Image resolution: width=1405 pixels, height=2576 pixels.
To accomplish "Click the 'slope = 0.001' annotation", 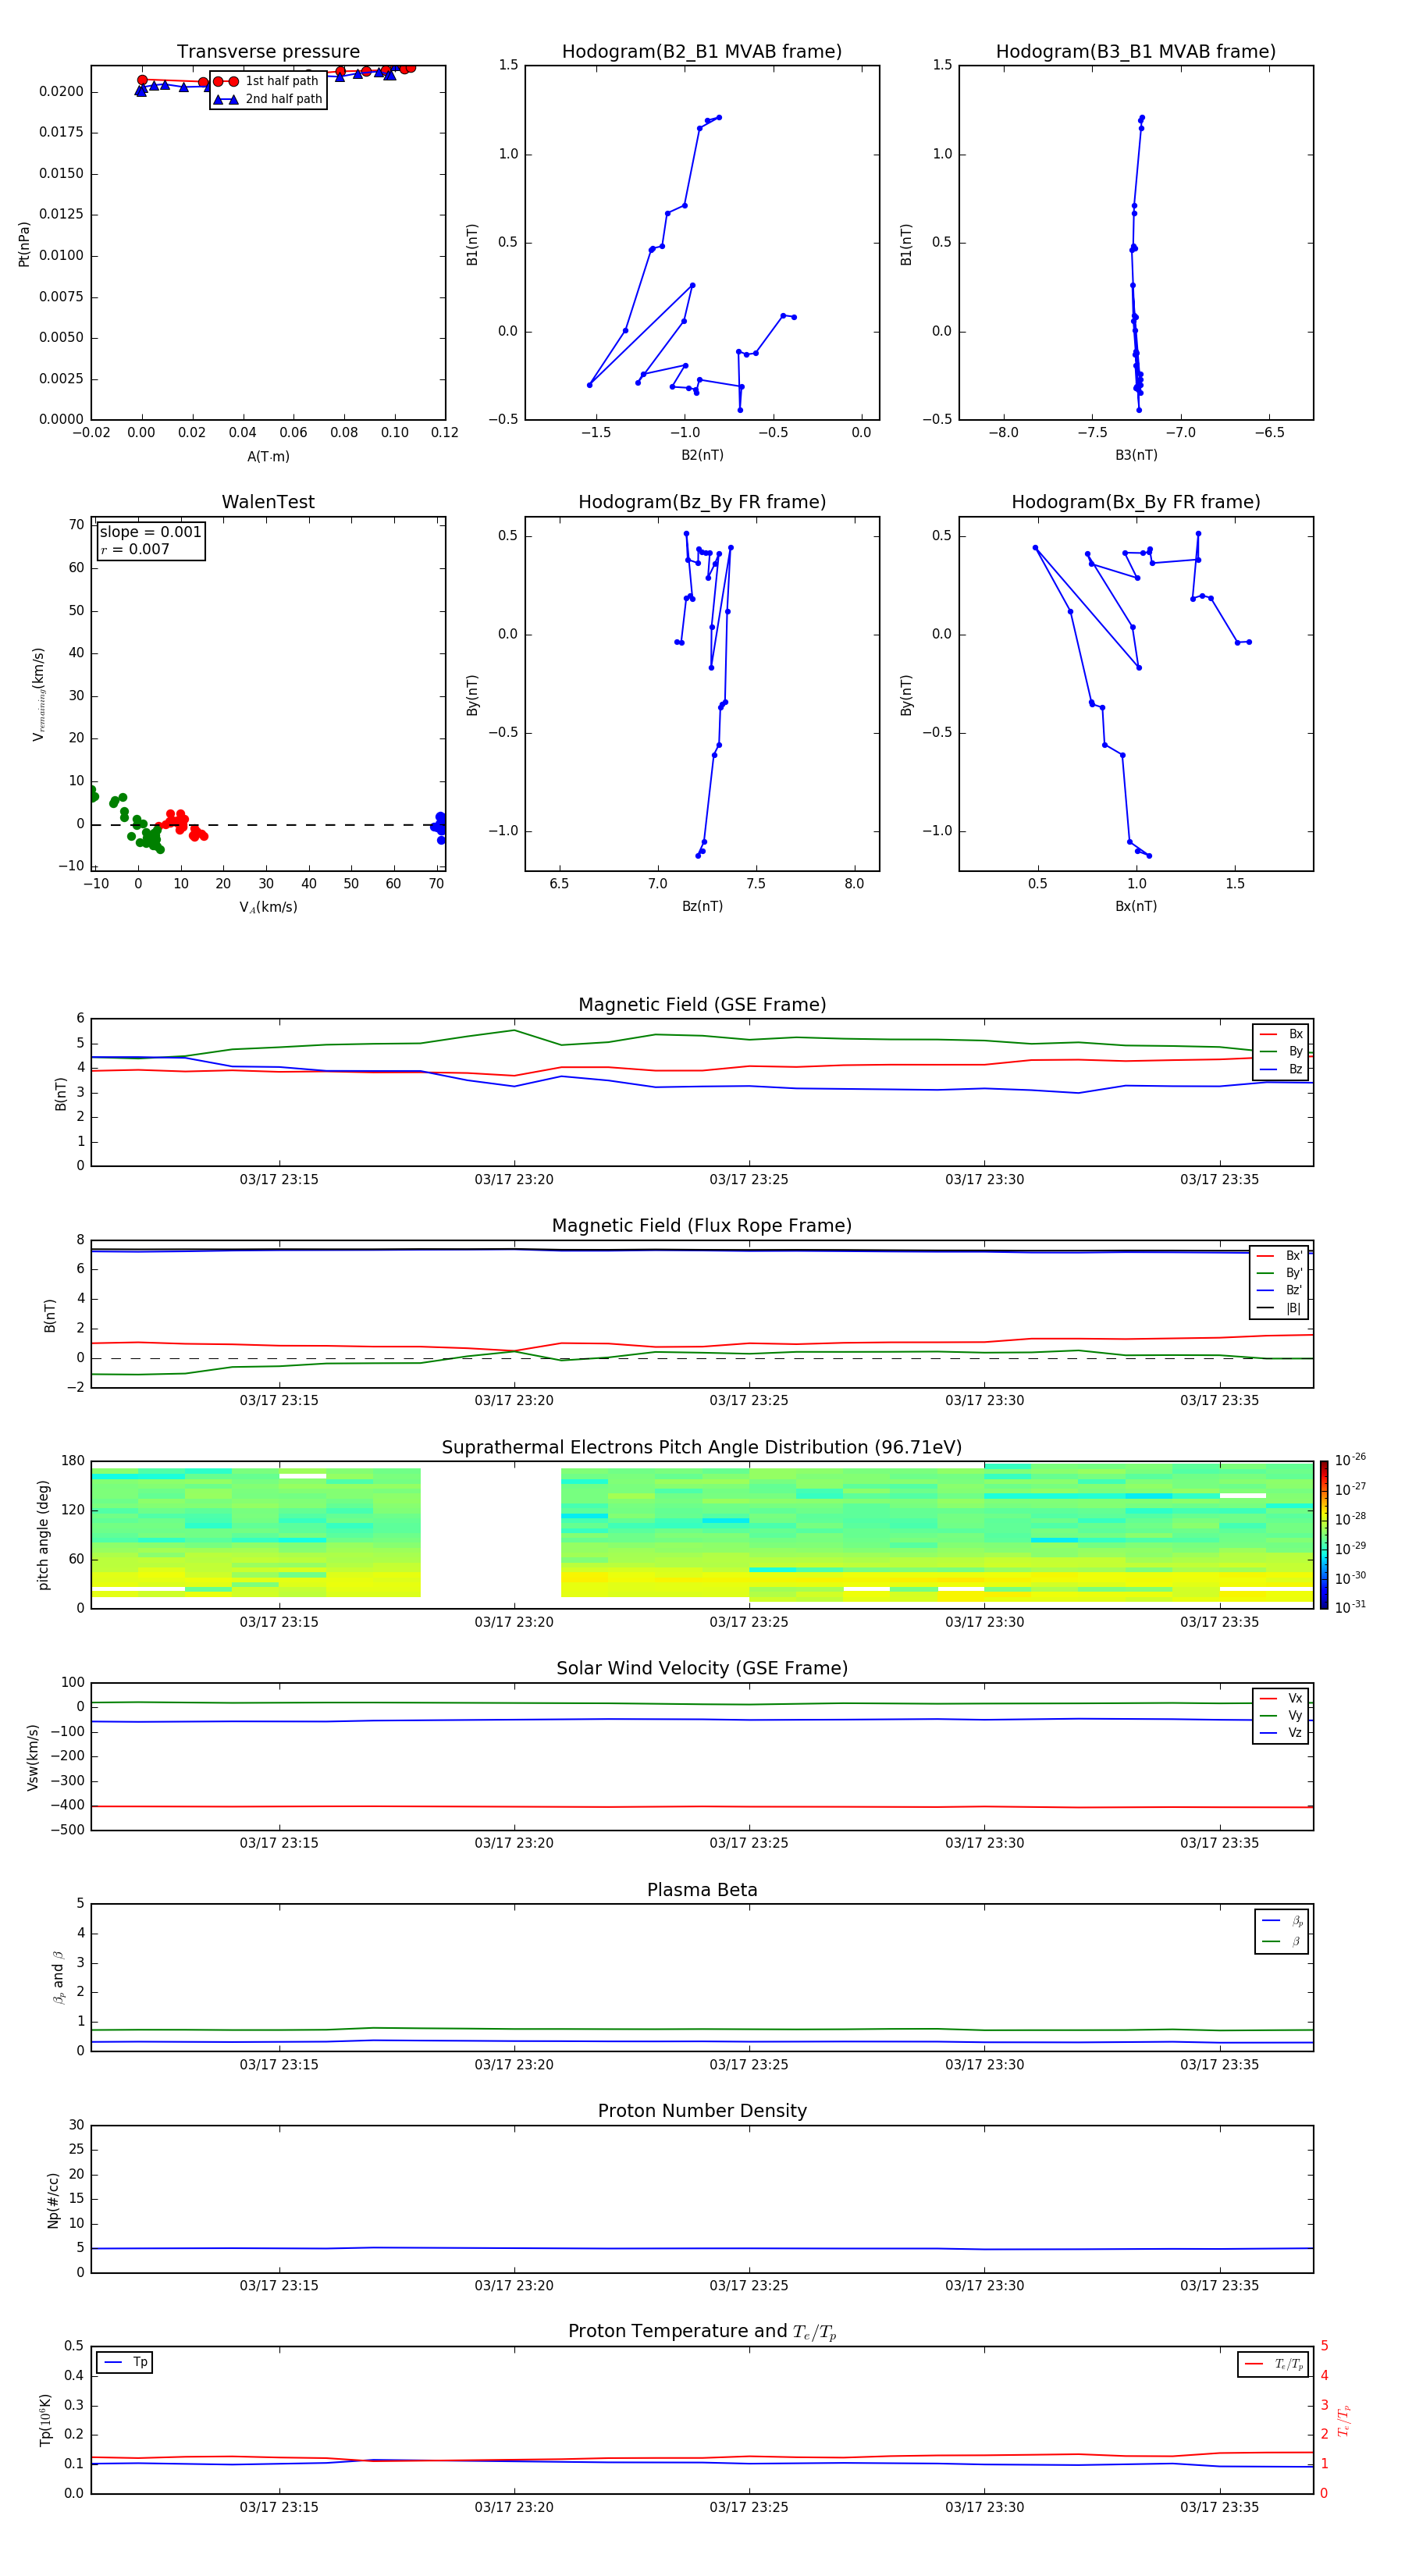I will pyautogui.click(x=150, y=532).
